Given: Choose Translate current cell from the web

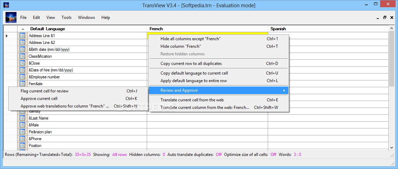Looking at the screenshot, I should (x=219, y=100).
